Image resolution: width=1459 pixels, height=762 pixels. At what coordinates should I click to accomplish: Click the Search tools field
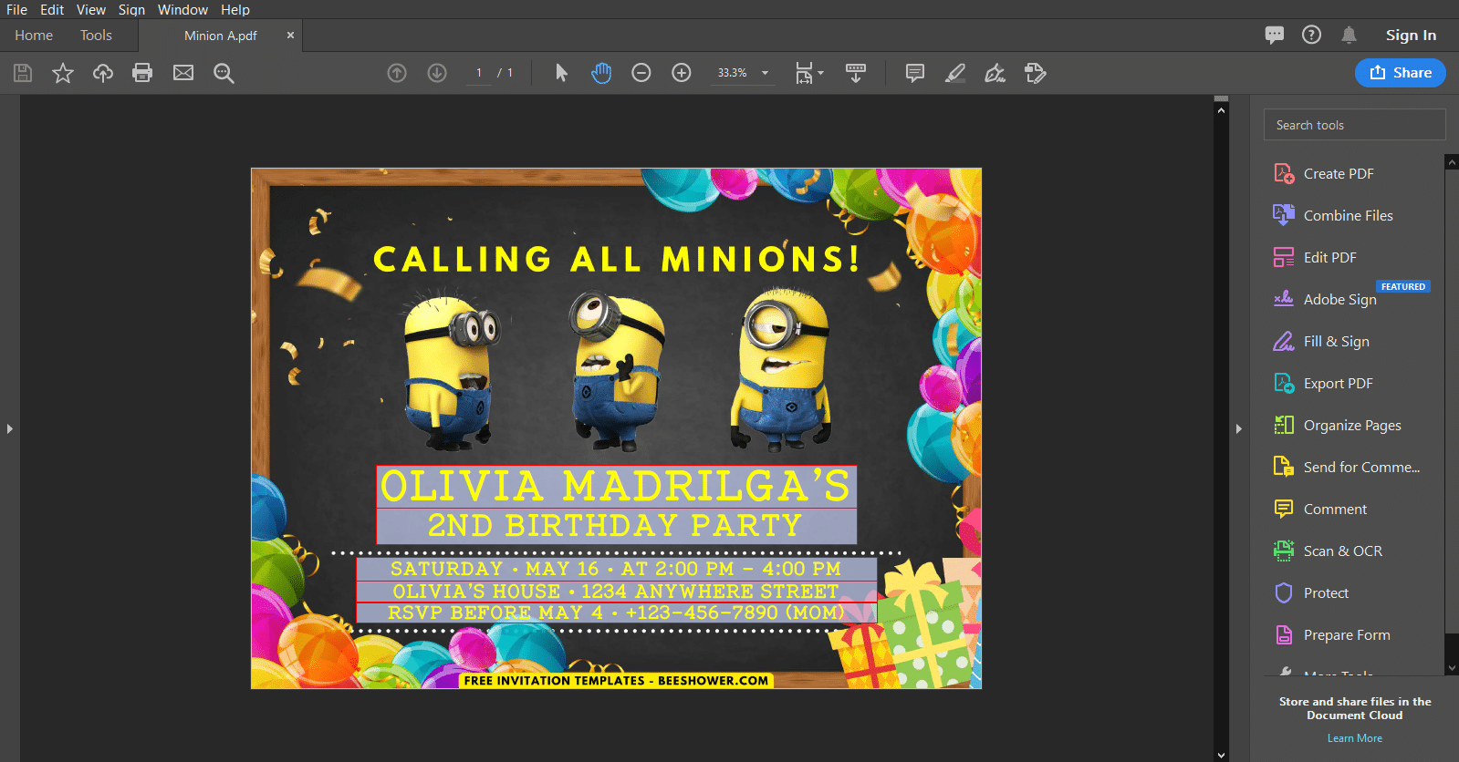pyautogui.click(x=1354, y=125)
